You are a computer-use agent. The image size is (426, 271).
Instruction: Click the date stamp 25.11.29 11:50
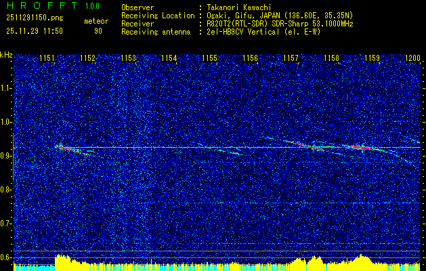[x=35, y=31]
